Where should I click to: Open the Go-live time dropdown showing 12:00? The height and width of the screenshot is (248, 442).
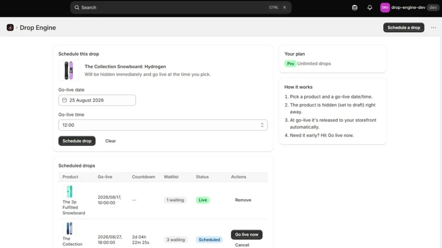163,125
